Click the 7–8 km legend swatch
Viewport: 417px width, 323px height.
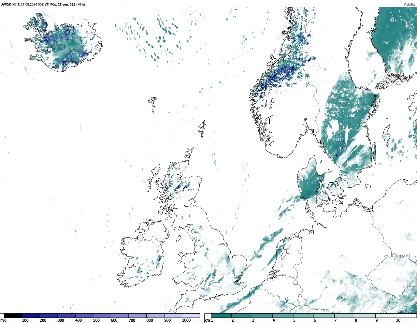344,316
